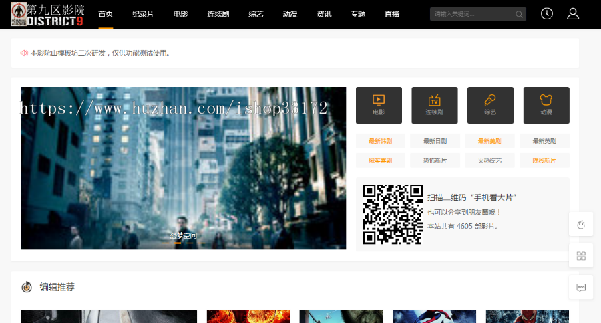This screenshot has height=323, width=601.
Task: Select the 综艺 nav item
Action: click(256, 14)
